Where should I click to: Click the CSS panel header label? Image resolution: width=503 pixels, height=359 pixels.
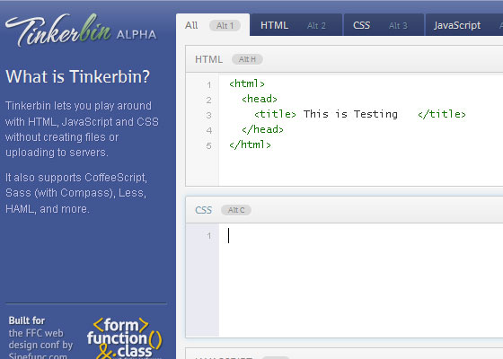point(203,210)
